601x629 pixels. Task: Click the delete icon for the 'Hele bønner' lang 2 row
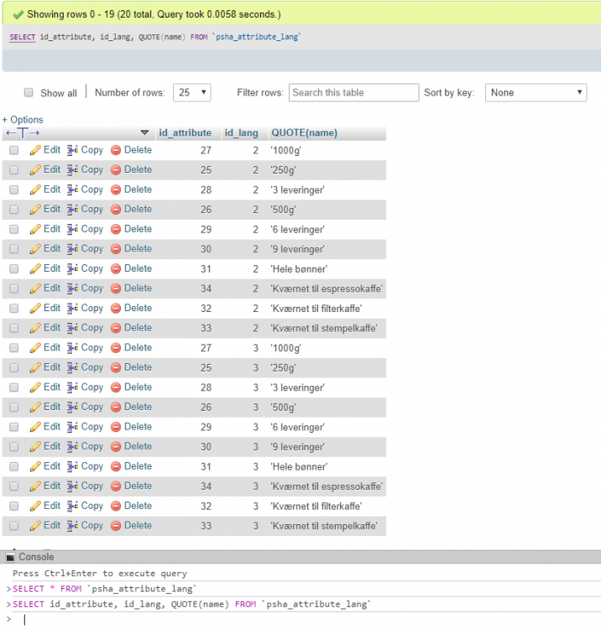pyautogui.click(x=116, y=268)
